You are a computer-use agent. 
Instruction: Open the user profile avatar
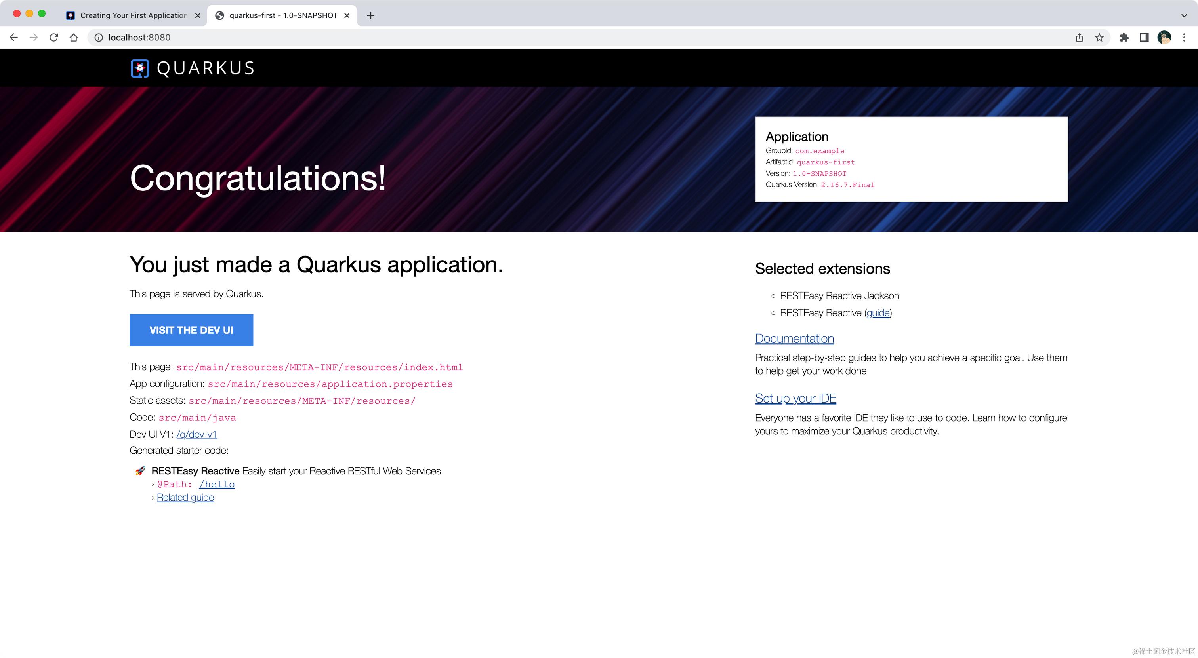tap(1164, 38)
